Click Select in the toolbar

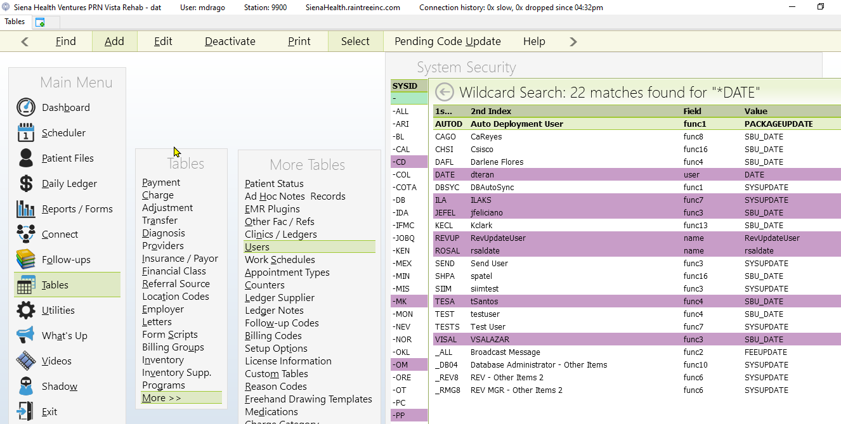point(355,41)
